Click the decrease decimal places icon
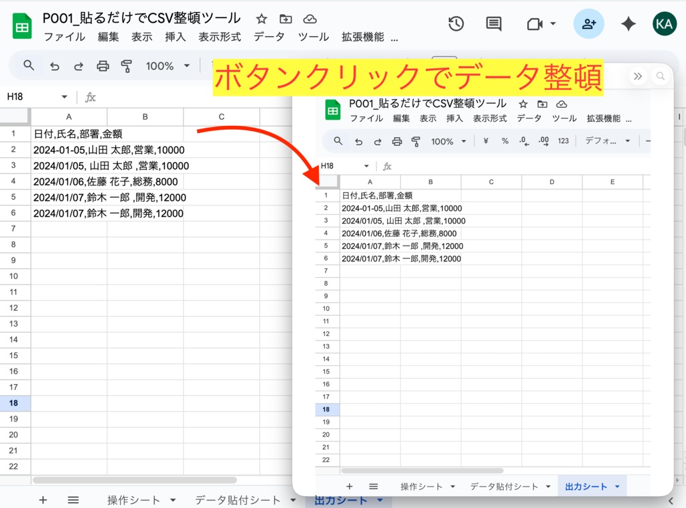Viewport: 686px width, 508px height. [x=523, y=141]
